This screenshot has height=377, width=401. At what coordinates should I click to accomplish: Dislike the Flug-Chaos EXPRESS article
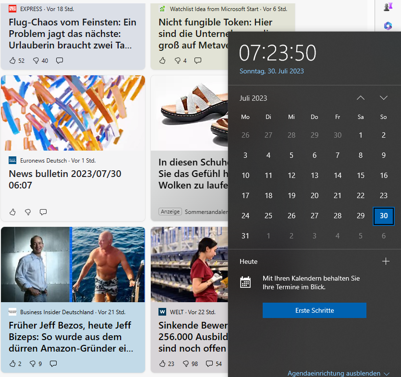click(36, 60)
